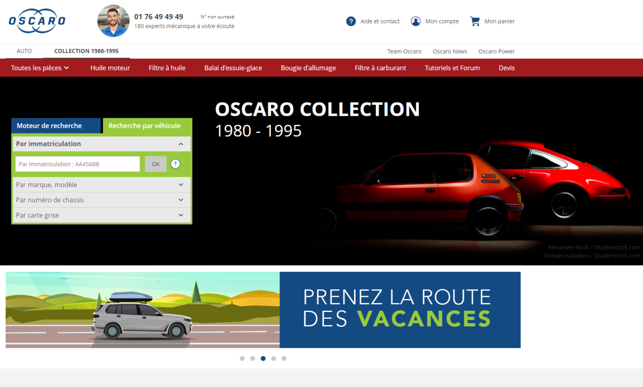Open the Aide et contact question mark icon
643x387 pixels.
351,21
